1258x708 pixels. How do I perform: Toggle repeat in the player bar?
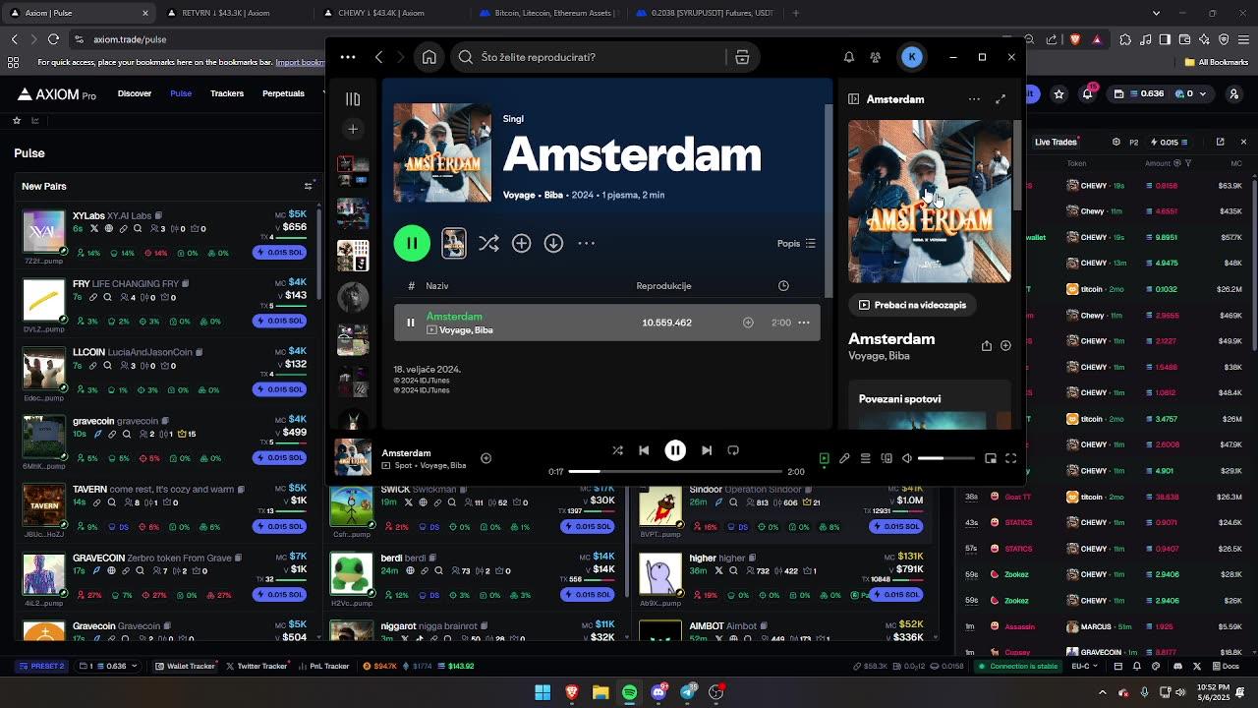click(733, 450)
